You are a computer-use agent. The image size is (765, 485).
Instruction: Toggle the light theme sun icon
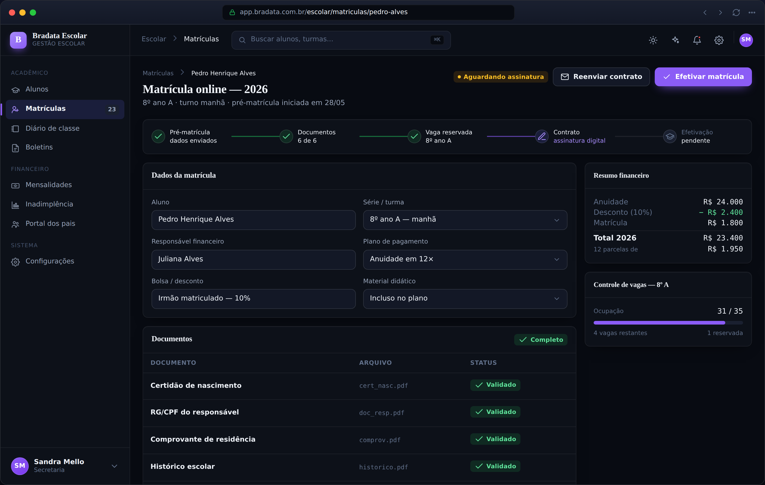[x=653, y=40]
